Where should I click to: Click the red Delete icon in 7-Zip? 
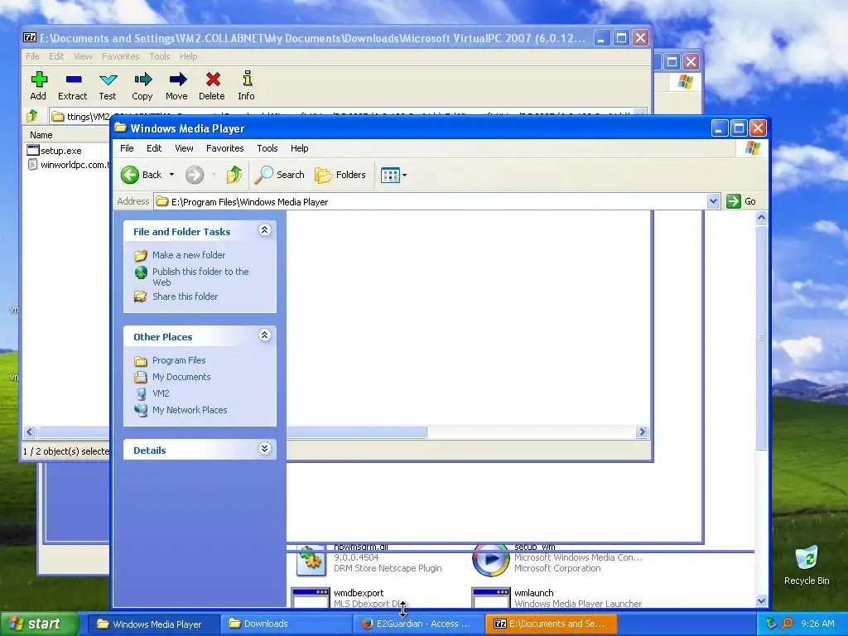tap(213, 79)
